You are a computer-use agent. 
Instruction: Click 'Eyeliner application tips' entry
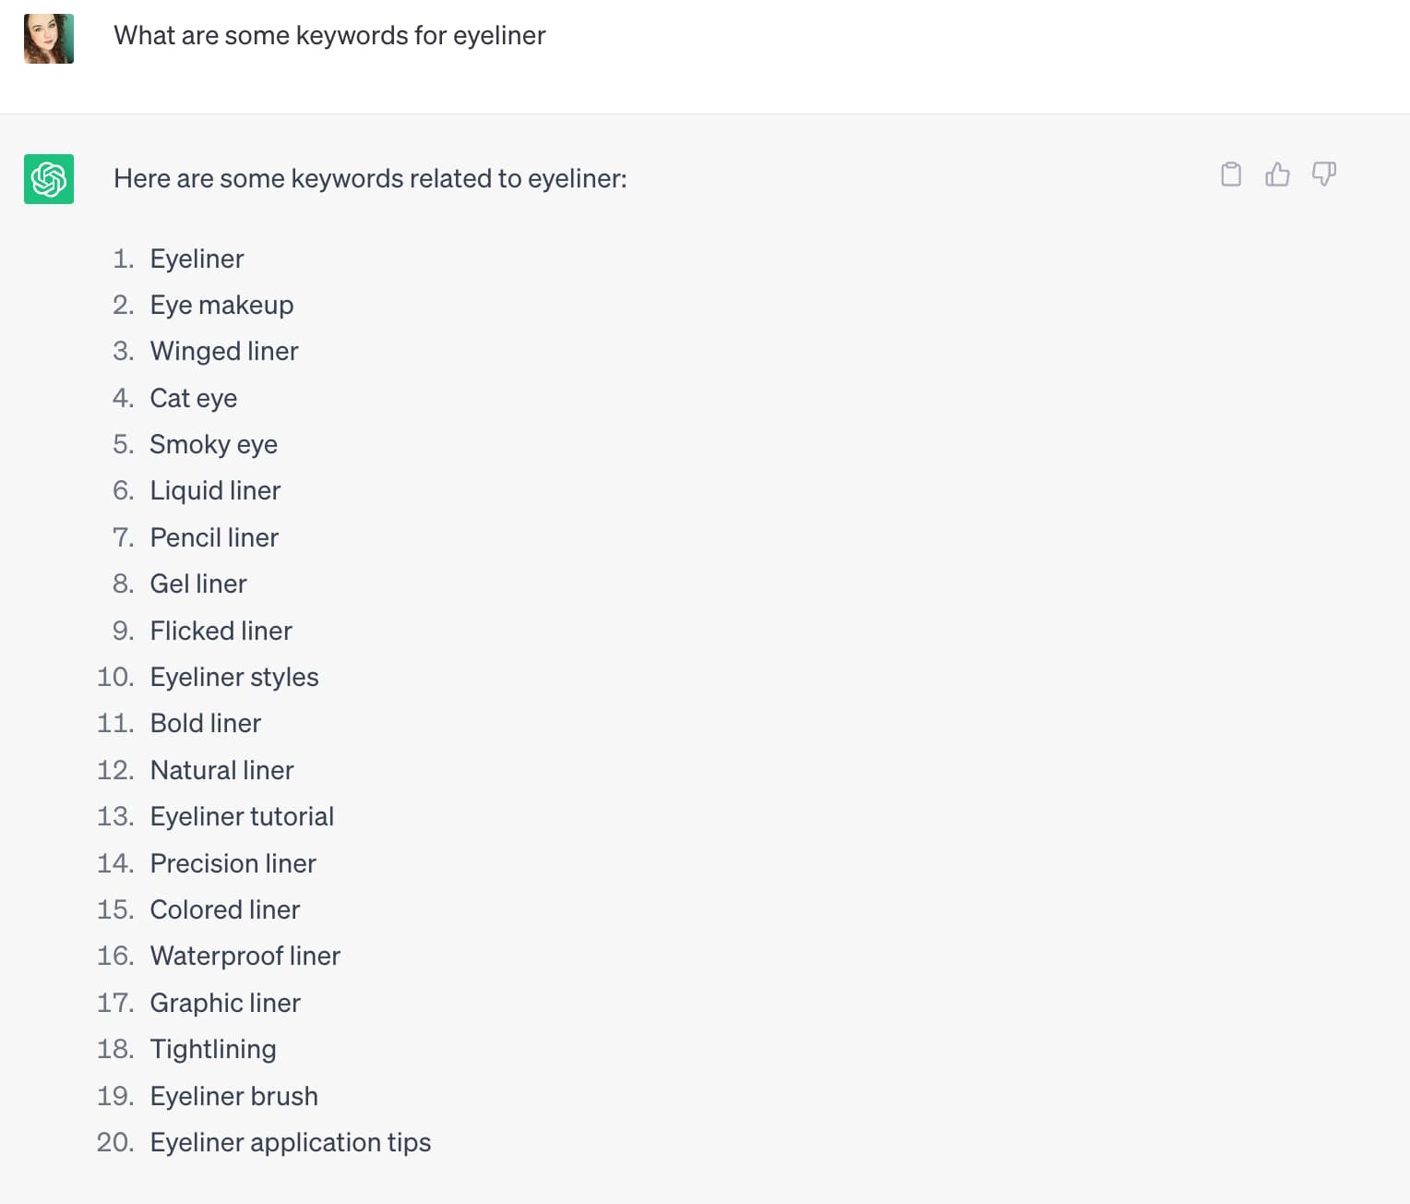[291, 1142]
